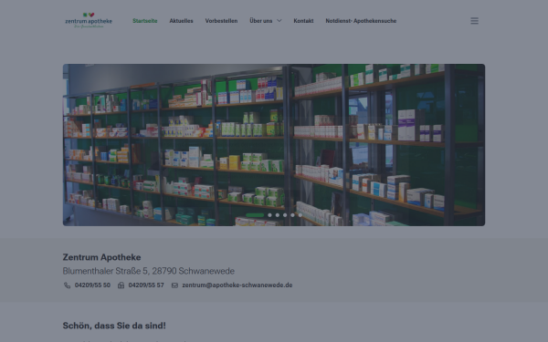Select the third carousel dot
The height and width of the screenshot is (342, 548).
pyautogui.click(x=278, y=215)
